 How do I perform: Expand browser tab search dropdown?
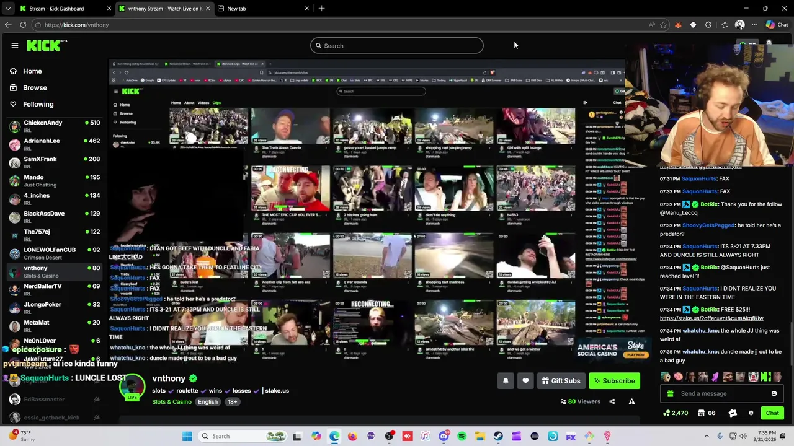[x=7, y=9]
